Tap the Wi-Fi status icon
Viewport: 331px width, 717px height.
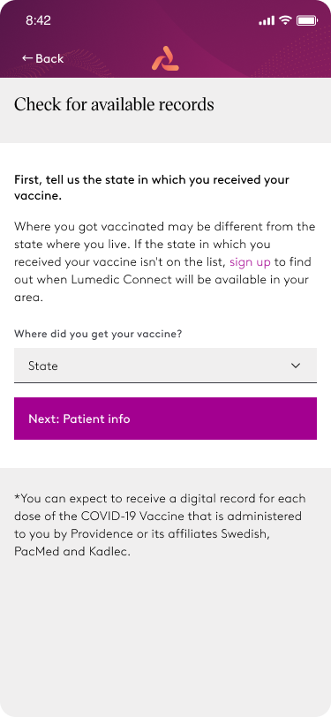[286, 20]
